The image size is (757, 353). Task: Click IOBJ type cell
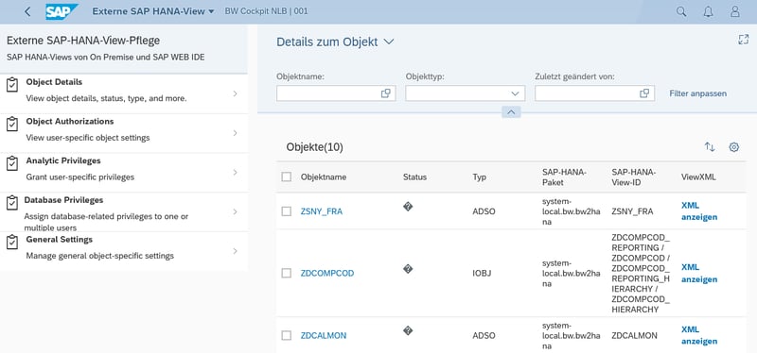pos(482,273)
